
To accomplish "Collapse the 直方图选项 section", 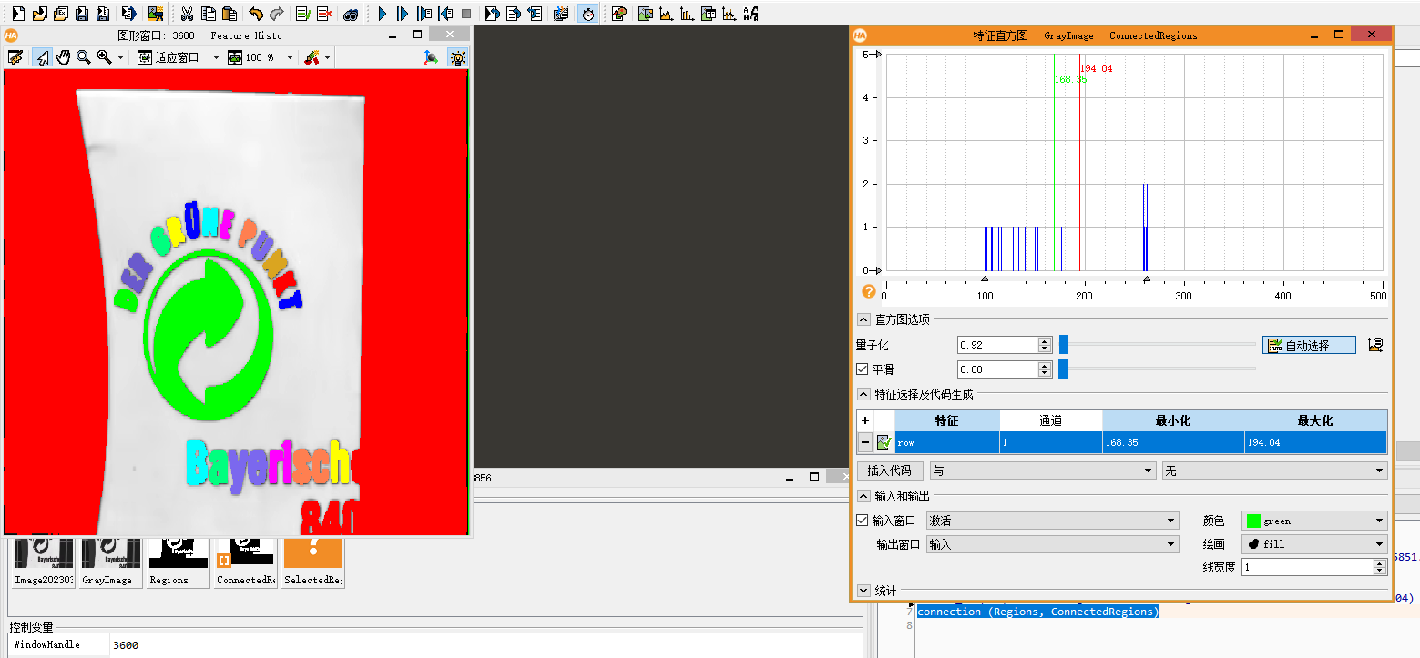I will coord(863,319).
